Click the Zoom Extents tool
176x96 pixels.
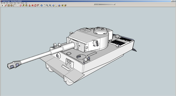(x=50, y=5)
